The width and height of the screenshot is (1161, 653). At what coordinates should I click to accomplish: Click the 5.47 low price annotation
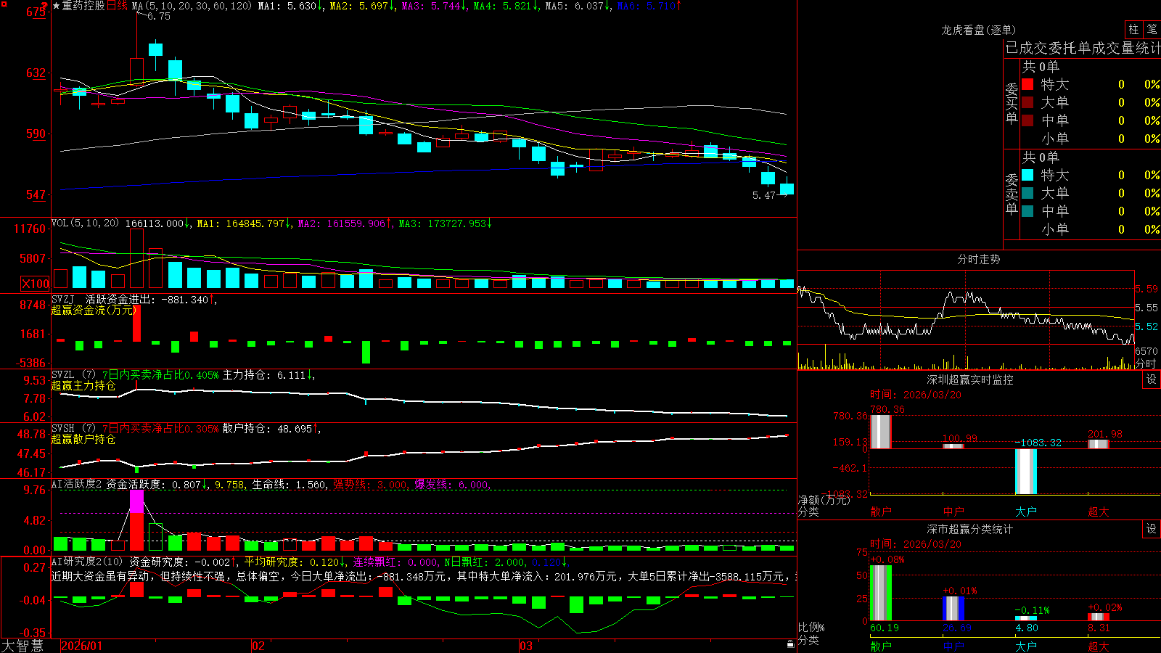pyautogui.click(x=764, y=195)
